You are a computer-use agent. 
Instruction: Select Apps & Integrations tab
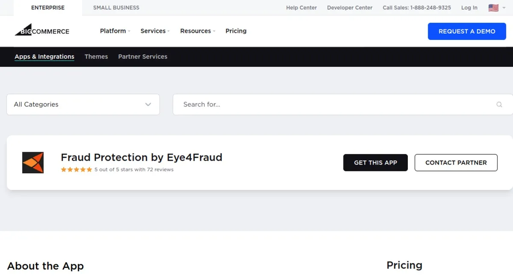[44, 56]
